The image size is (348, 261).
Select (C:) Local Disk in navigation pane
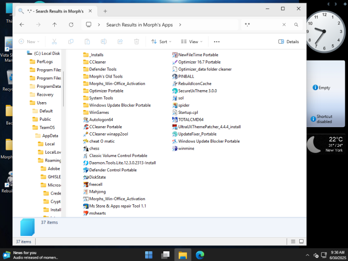tap(43, 53)
